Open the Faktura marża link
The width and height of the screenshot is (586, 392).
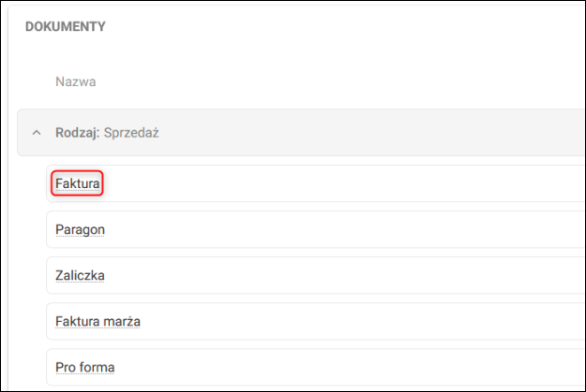point(98,322)
